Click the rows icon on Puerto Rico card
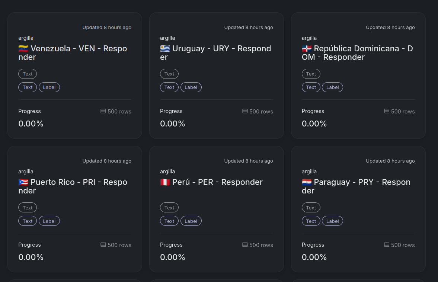This screenshot has height=282, width=438. pyautogui.click(x=103, y=245)
